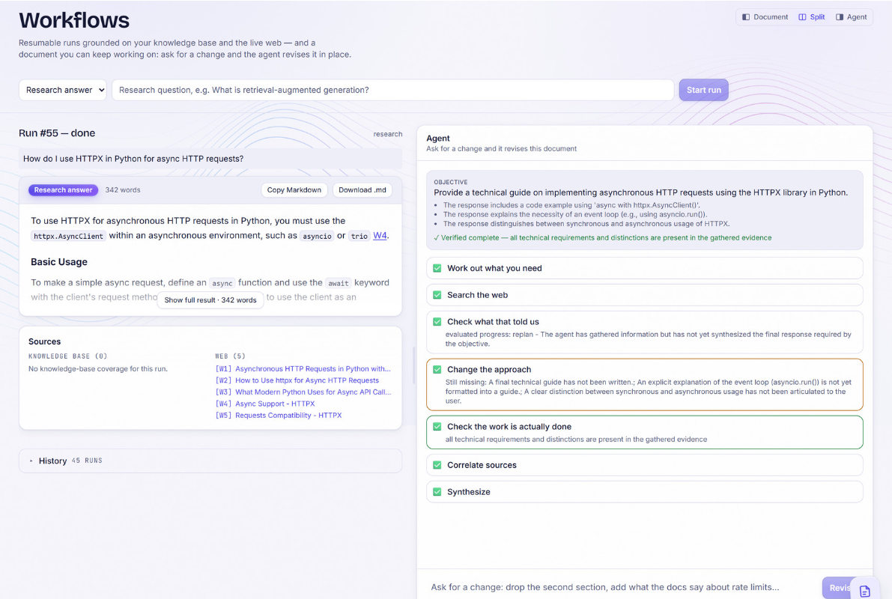
Task: Open source W2 How to Use httpx
Action: [297, 380]
